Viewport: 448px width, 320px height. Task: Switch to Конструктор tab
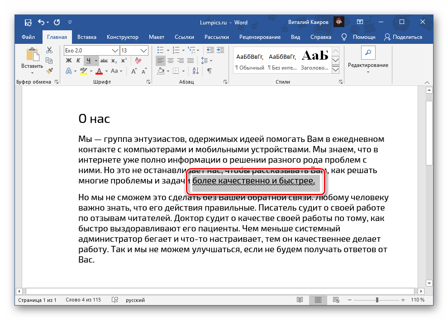click(123, 37)
